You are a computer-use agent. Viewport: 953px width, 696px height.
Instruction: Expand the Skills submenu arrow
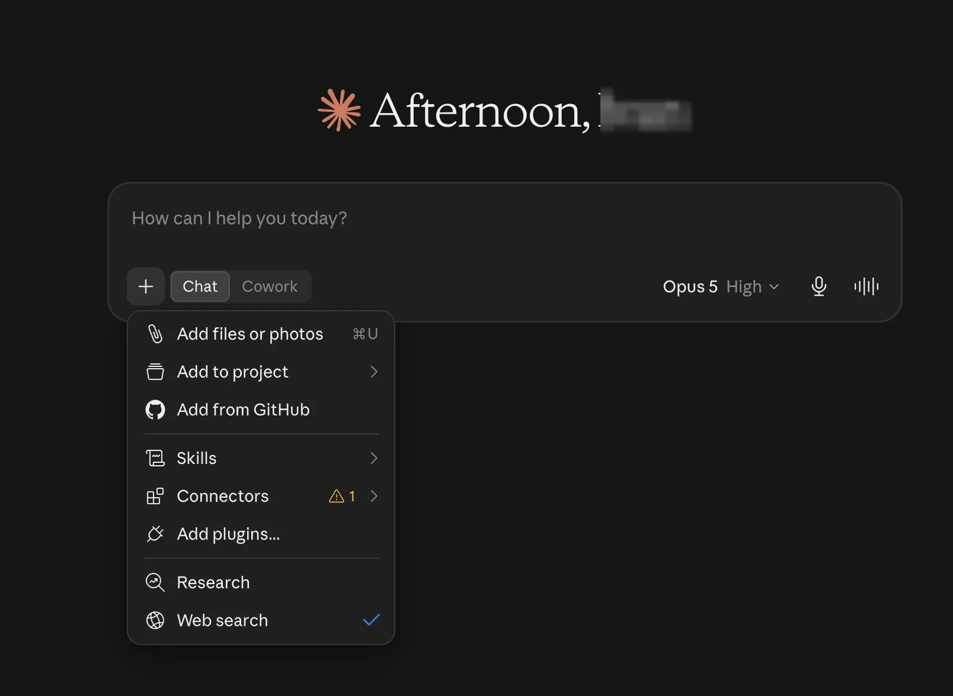point(373,458)
